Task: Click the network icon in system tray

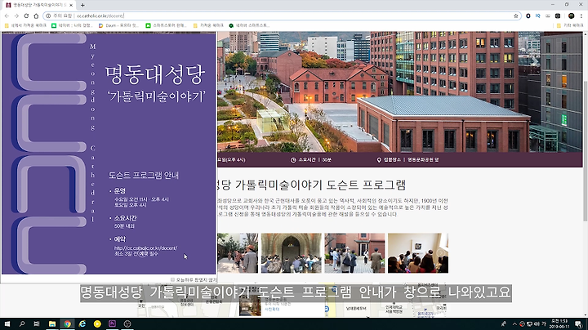Action: 529,324
